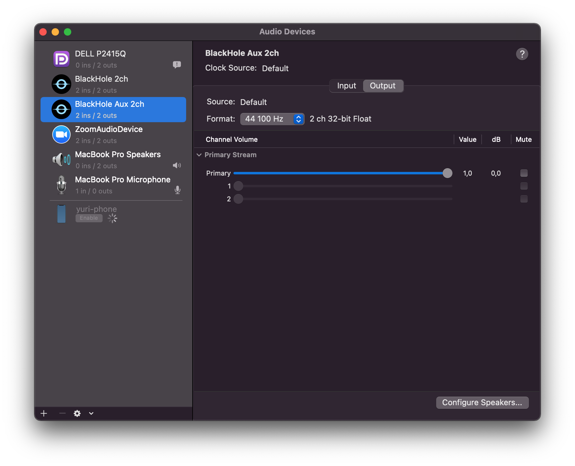The width and height of the screenshot is (575, 466).
Task: Click the Mute column header
Action: pos(524,139)
